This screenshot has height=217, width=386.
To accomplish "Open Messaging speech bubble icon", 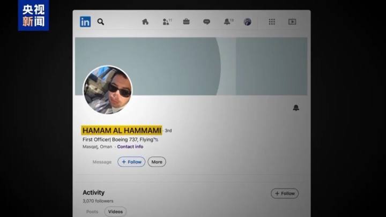I will [x=206, y=22].
